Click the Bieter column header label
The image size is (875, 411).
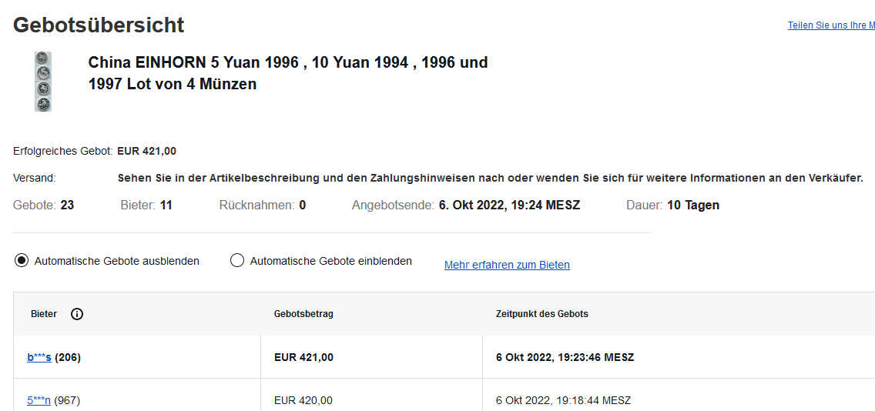coord(44,314)
